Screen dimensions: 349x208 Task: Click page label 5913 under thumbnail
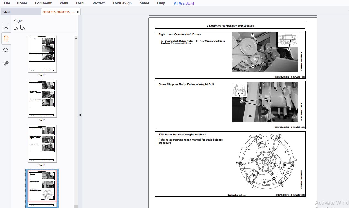pyautogui.click(x=42, y=75)
